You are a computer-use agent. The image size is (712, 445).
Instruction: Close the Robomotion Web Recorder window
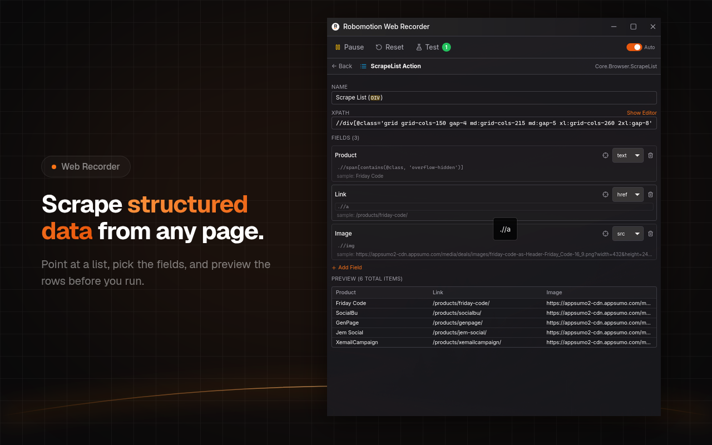point(653,27)
